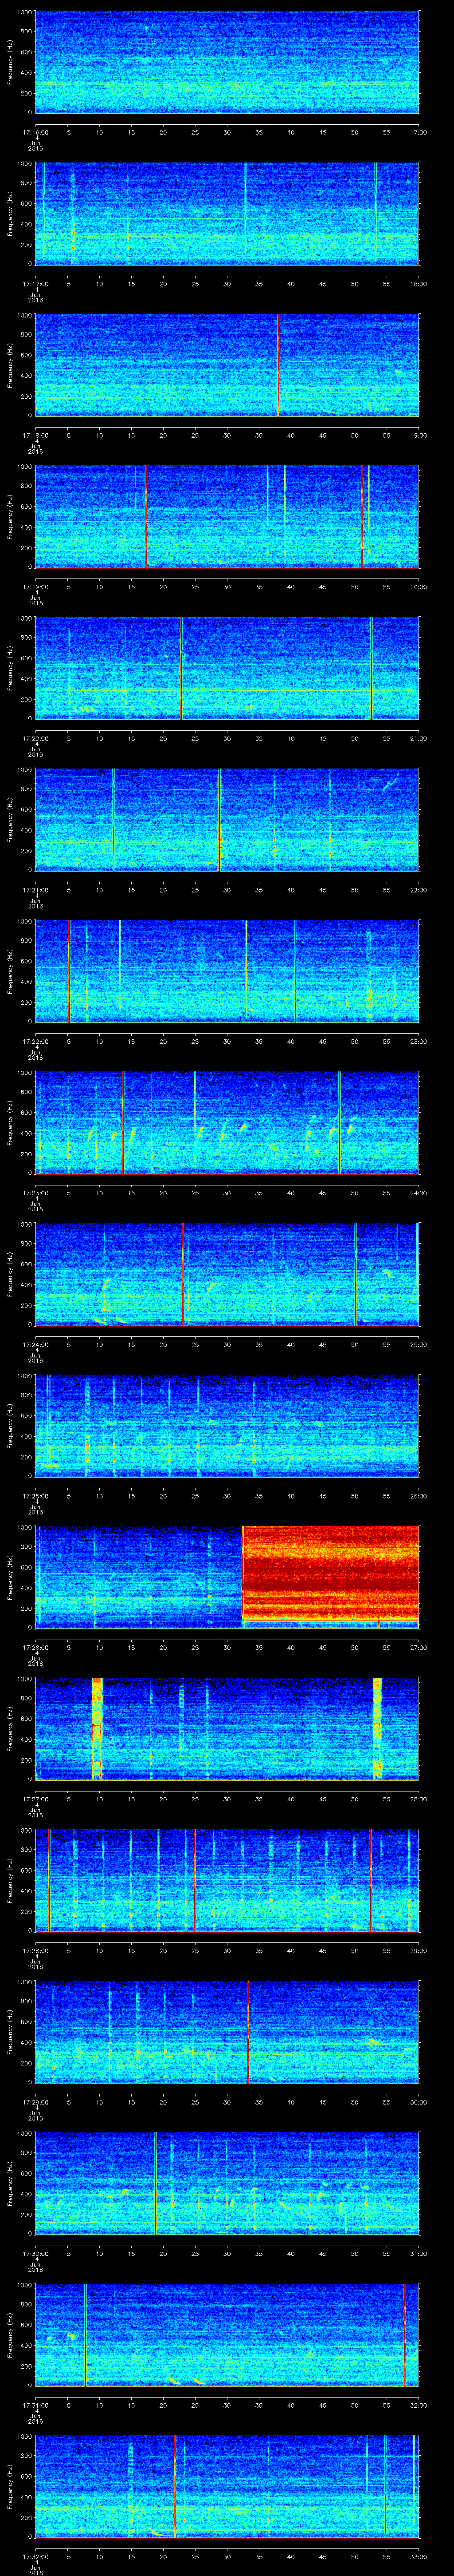This screenshot has width=454, height=2576.
Task: Click red line near 51 s in 17:19 panel
Action: point(361,517)
